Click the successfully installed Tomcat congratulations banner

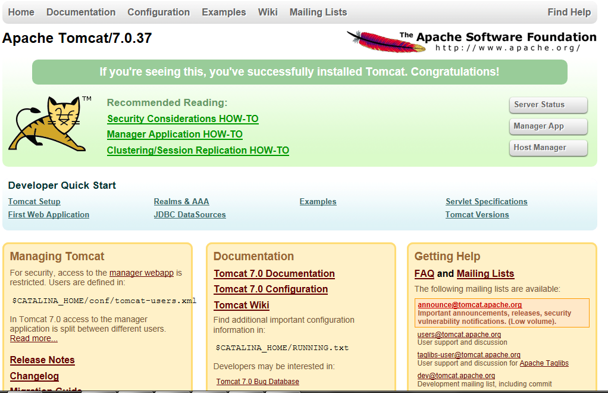tap(300, 72)
